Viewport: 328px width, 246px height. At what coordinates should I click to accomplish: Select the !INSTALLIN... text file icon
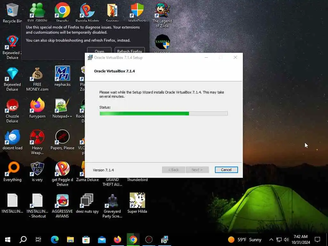12,203
